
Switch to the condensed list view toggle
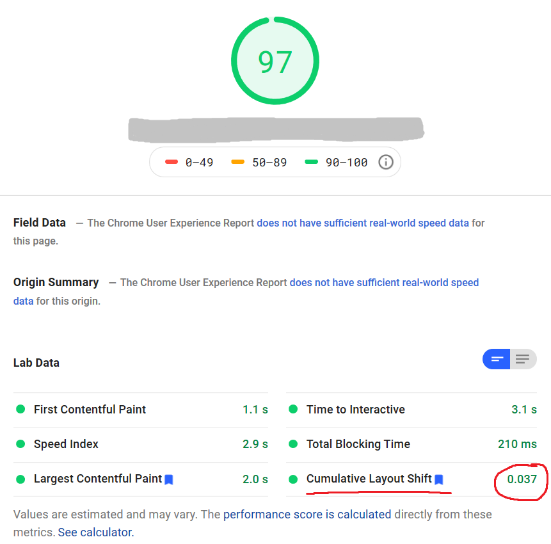523,359
